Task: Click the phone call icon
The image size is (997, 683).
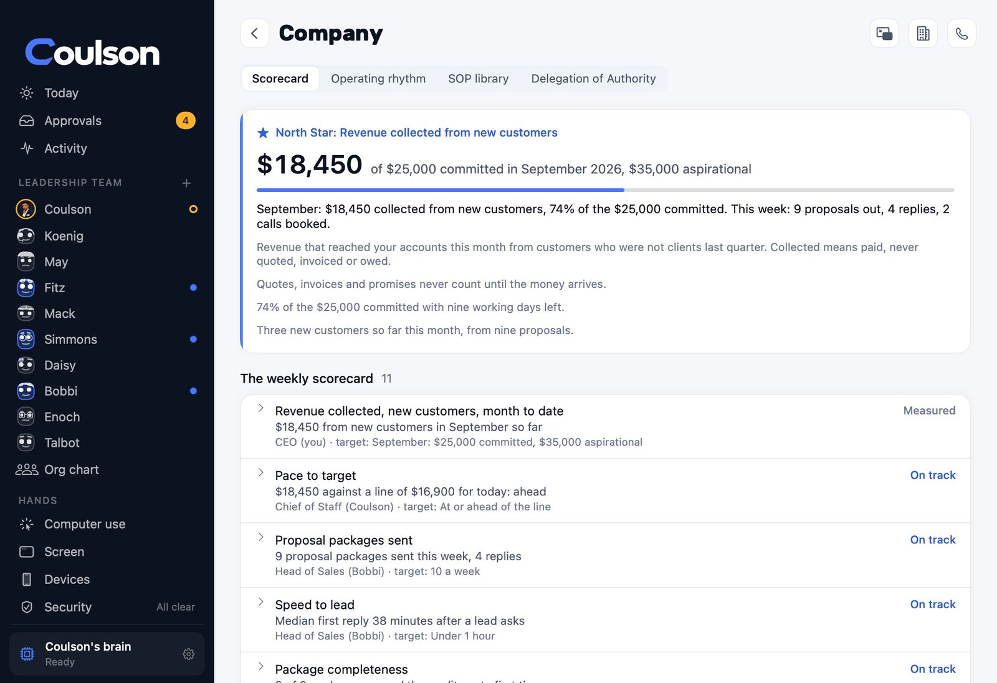Action: (x=961, y=33)
